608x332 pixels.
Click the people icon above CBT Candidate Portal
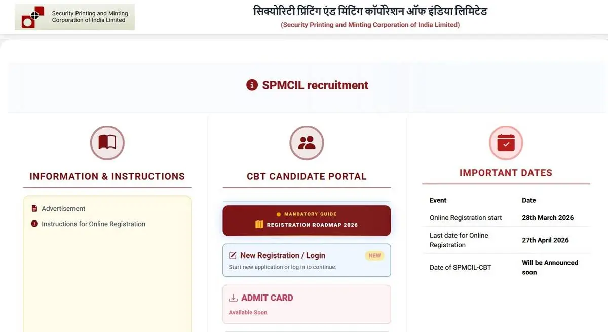tap(306, 142)
